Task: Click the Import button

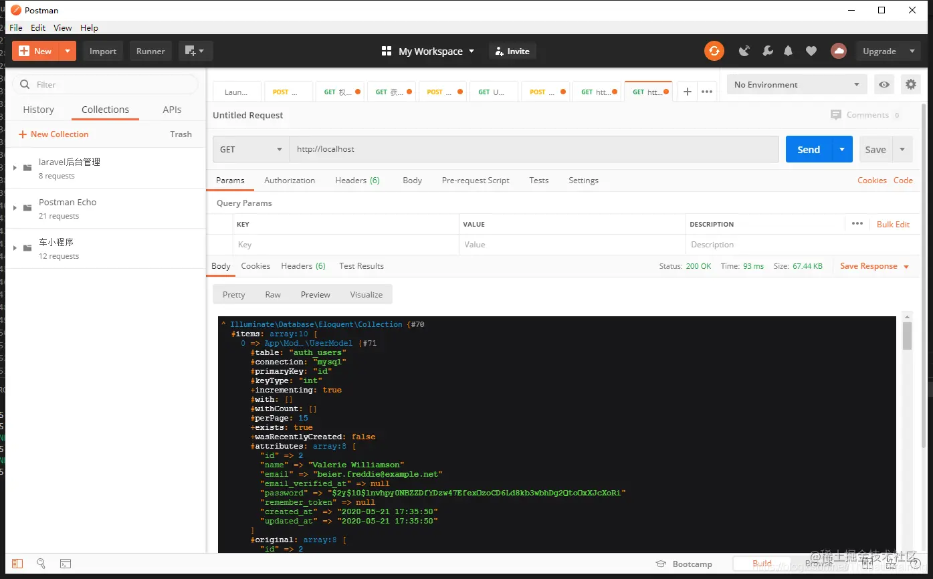Action: click(x=103, y=51)
